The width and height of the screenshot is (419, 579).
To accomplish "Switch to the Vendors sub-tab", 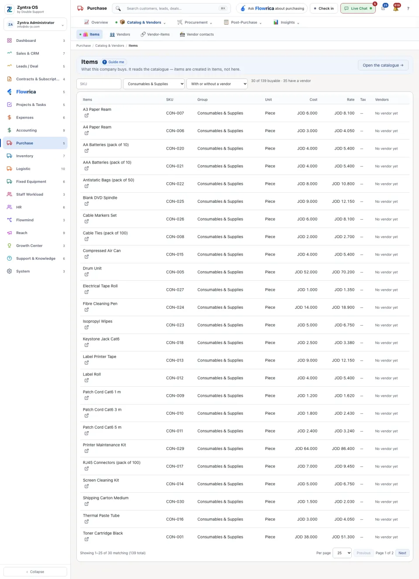I will [x=120, y=34].
